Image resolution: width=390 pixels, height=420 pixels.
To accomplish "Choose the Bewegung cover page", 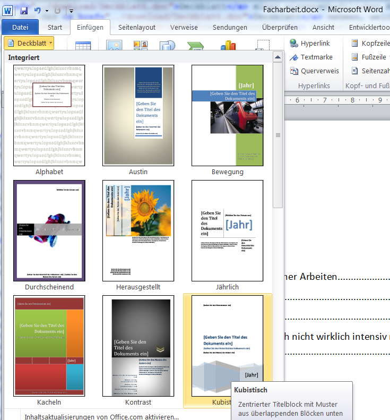I will pos(228,120).
